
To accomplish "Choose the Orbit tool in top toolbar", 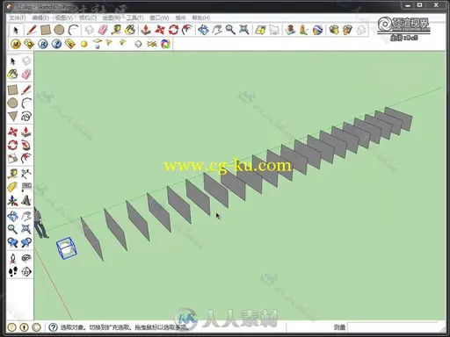I will (x=203, y=30).
